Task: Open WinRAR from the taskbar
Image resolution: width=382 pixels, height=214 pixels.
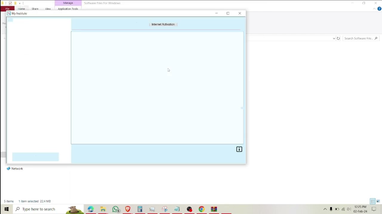Action: coord(214,209)
